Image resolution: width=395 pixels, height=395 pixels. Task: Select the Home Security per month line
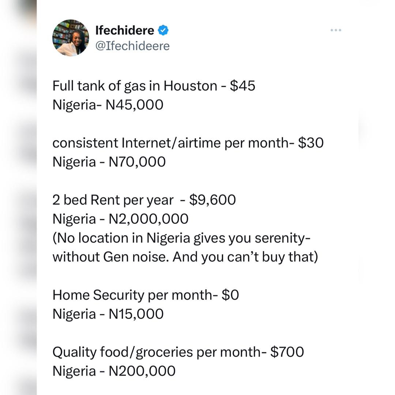(x=146, y=294)
